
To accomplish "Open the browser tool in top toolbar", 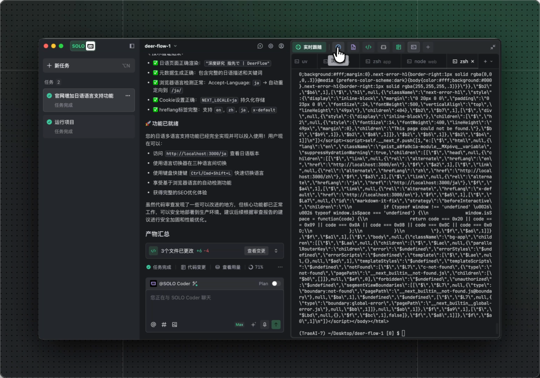I will click(338, 47).
